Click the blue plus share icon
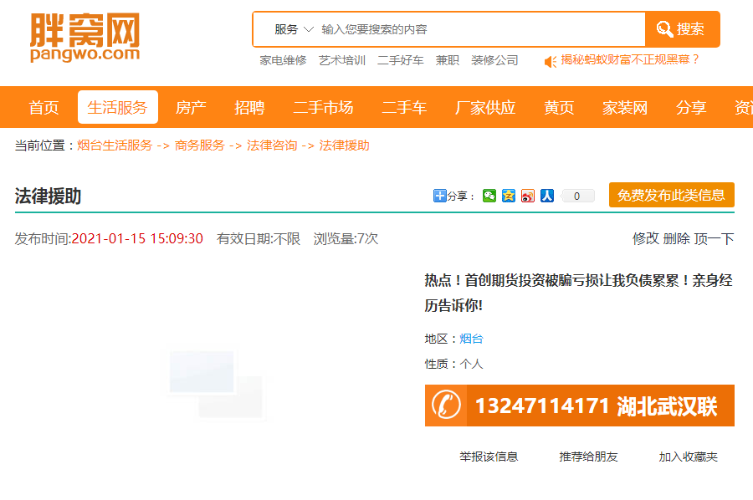The width and height of the screenshot is (753, 500). (x=439, y=196)
